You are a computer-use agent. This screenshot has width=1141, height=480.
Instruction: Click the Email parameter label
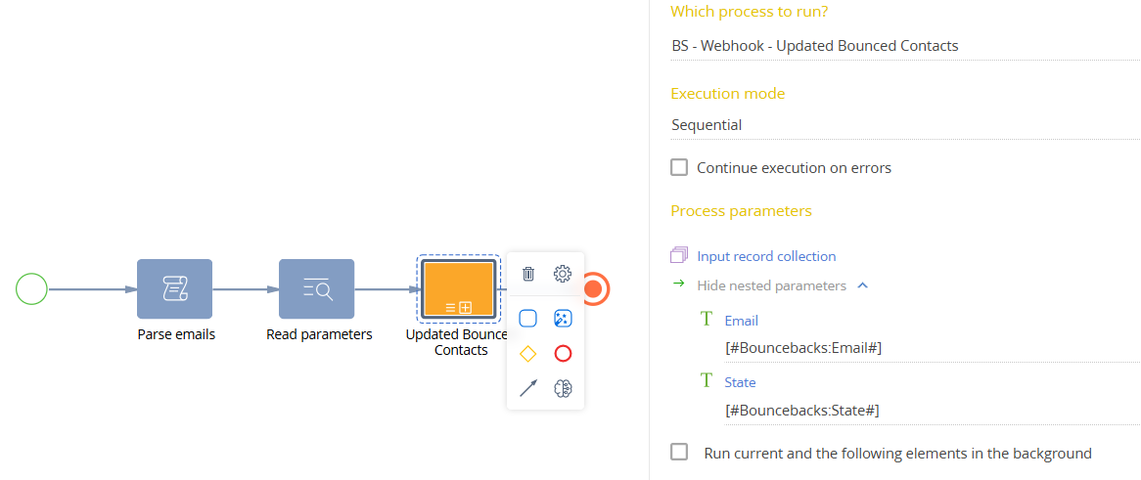[x=741, y=321]
